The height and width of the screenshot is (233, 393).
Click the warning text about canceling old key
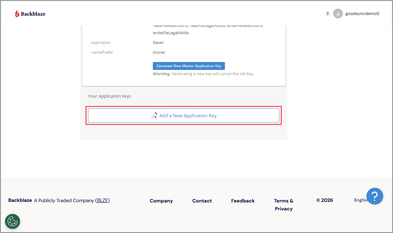(x=203, y=74)
